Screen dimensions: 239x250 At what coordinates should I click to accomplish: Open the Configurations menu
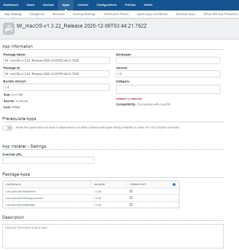click(106, 5)
